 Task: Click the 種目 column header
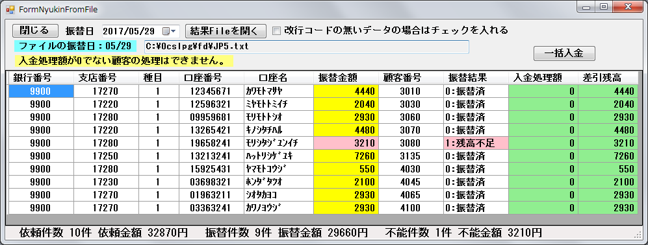click(159, 78)
